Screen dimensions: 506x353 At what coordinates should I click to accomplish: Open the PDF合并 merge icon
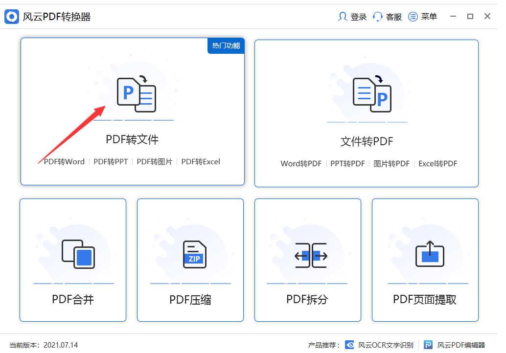click(78, 253)
